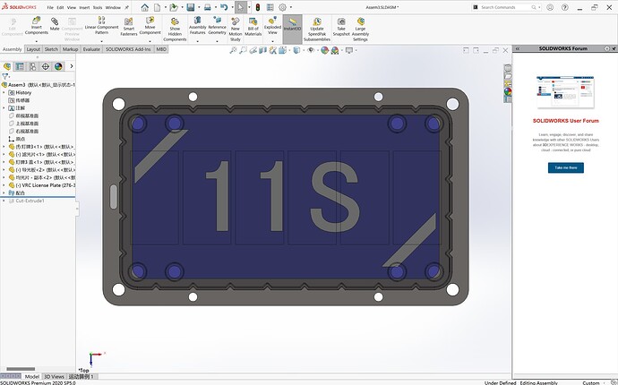Click the Print icon
This screenshot has width=618, height=385.
coord(207,7)
